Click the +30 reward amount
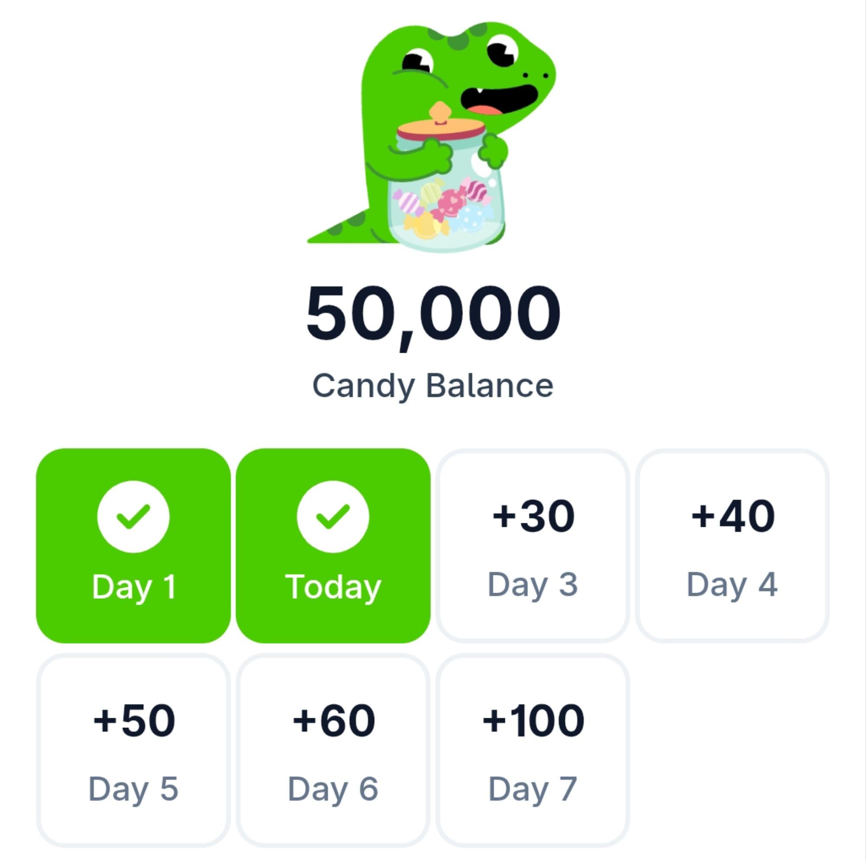 coord(533,516)
